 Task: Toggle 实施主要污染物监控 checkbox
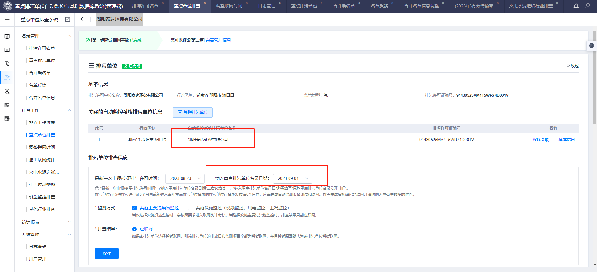pos(134,208)
